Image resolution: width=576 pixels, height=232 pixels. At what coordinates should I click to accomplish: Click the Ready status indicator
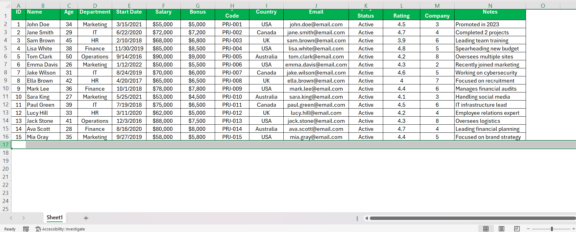click(10, 229)
